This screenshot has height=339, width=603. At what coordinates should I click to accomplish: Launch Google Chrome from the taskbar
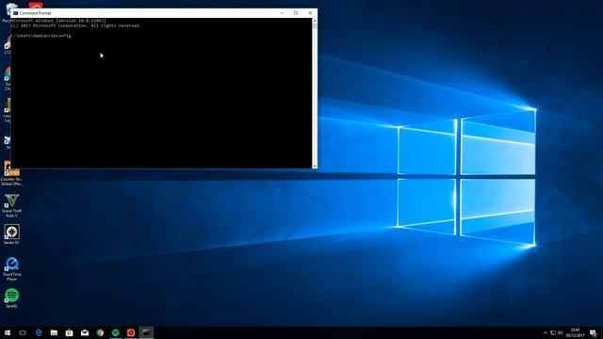click(100, 332)
